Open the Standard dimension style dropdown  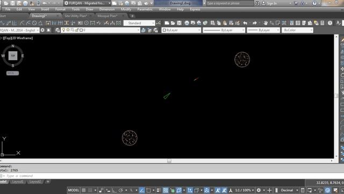pyautogui.click(x=139, y=23)
